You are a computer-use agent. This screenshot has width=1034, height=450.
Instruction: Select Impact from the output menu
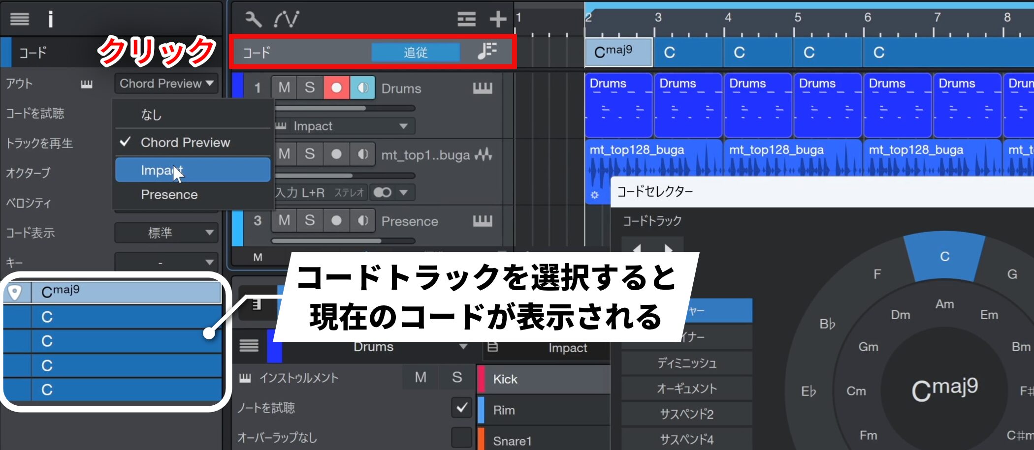pos(192,170)
